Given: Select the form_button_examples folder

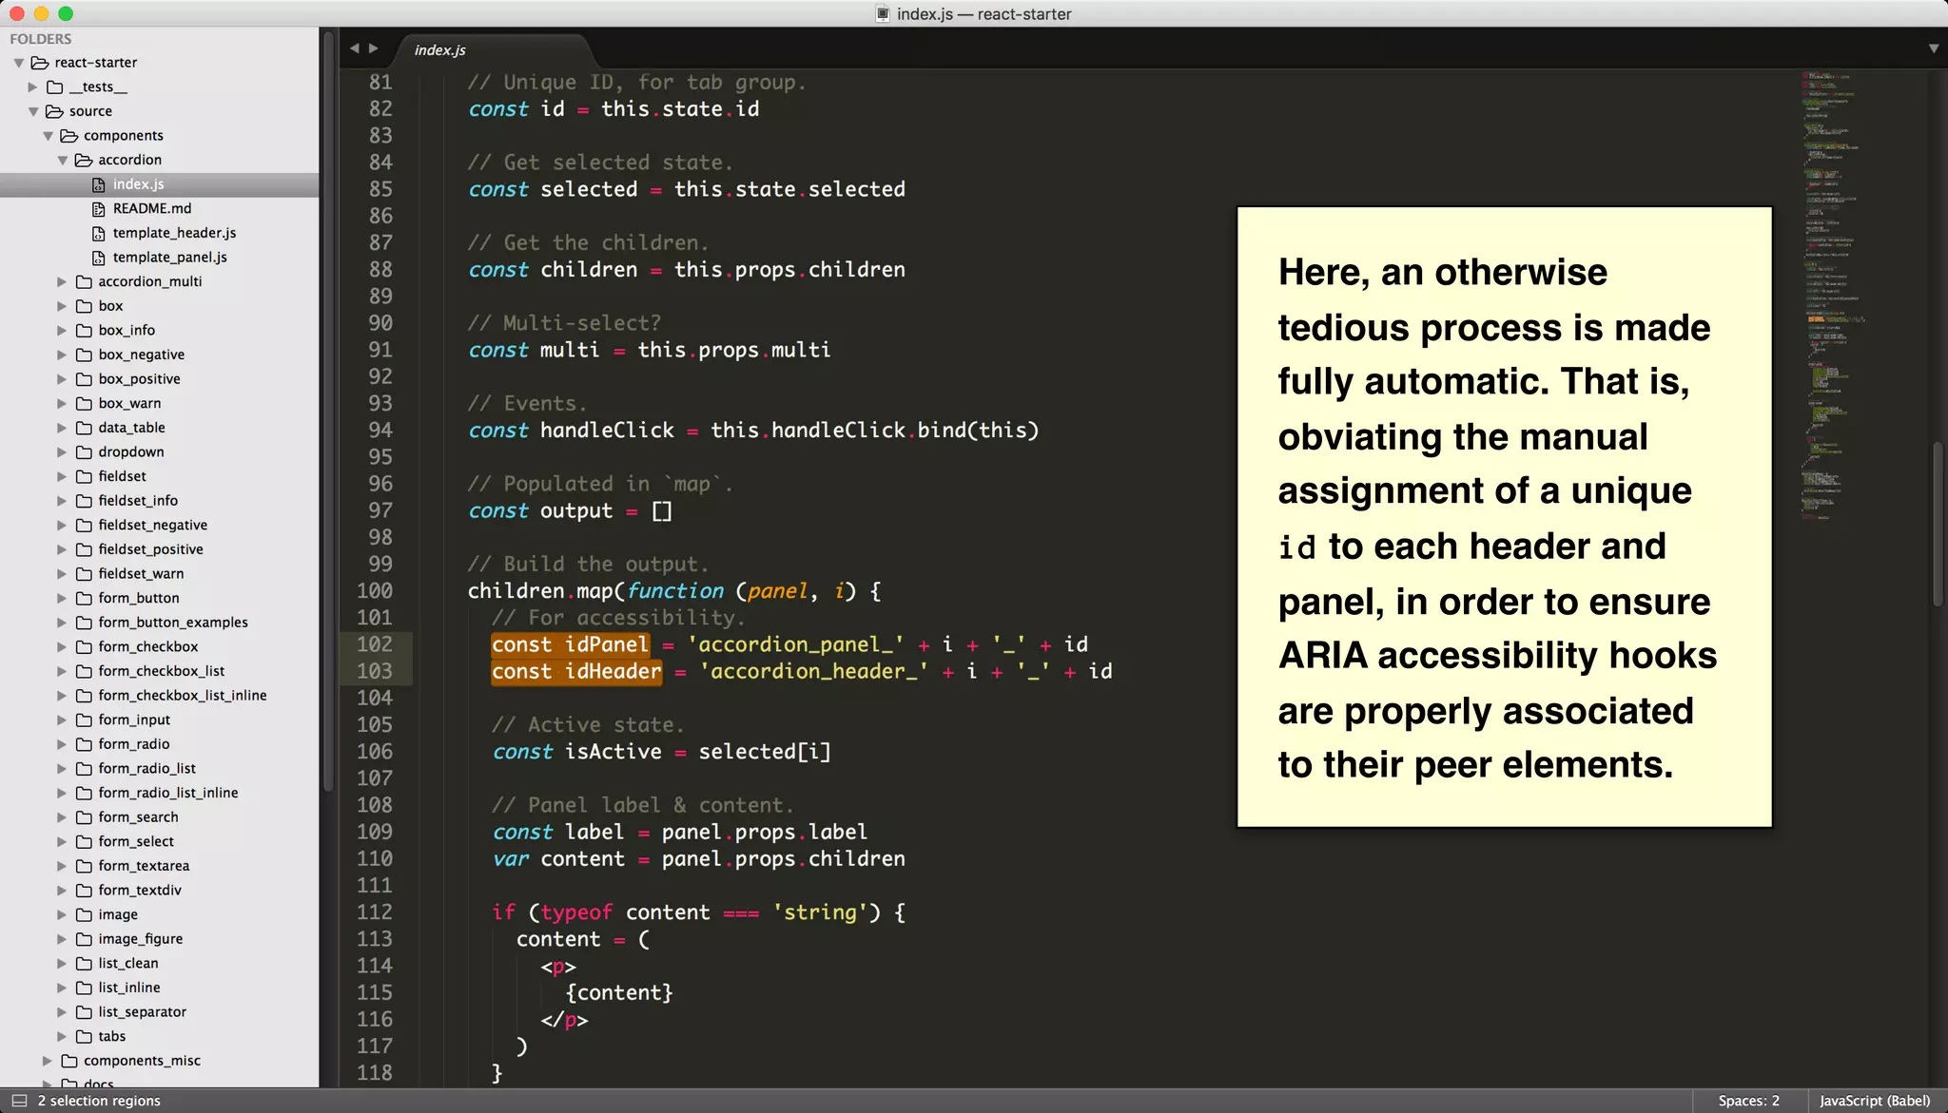Looking at the screenshot, I should click(x=173, y=623).
